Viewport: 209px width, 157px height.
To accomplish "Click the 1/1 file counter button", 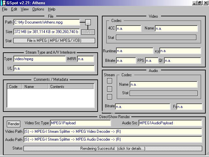I will [x=88, y=32].
